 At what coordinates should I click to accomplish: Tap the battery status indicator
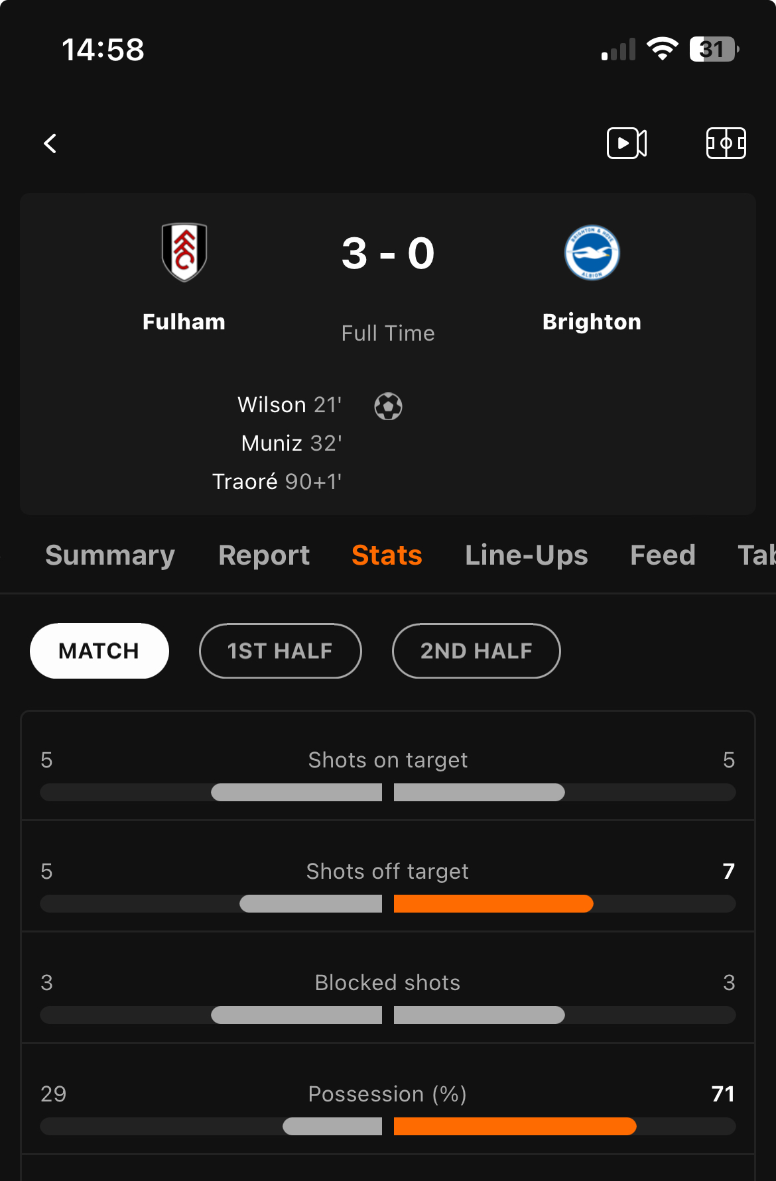tap(714, 49)
